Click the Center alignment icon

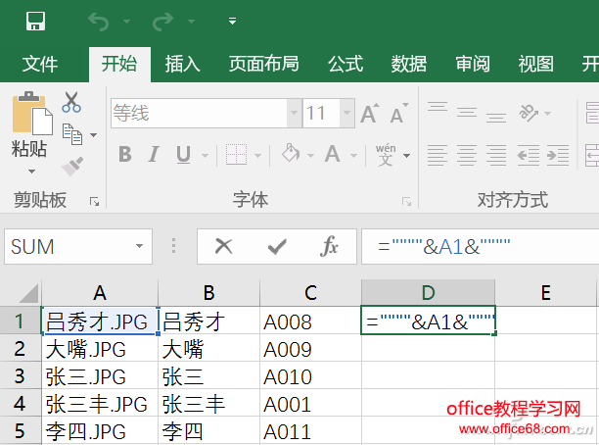[467, 155]
